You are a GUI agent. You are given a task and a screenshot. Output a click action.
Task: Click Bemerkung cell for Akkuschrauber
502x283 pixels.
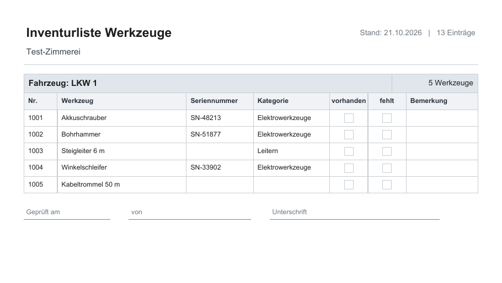[x=442, y=118]
